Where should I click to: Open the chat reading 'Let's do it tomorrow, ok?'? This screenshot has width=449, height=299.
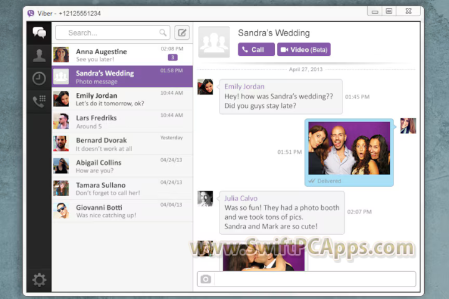tap(122, 98)
